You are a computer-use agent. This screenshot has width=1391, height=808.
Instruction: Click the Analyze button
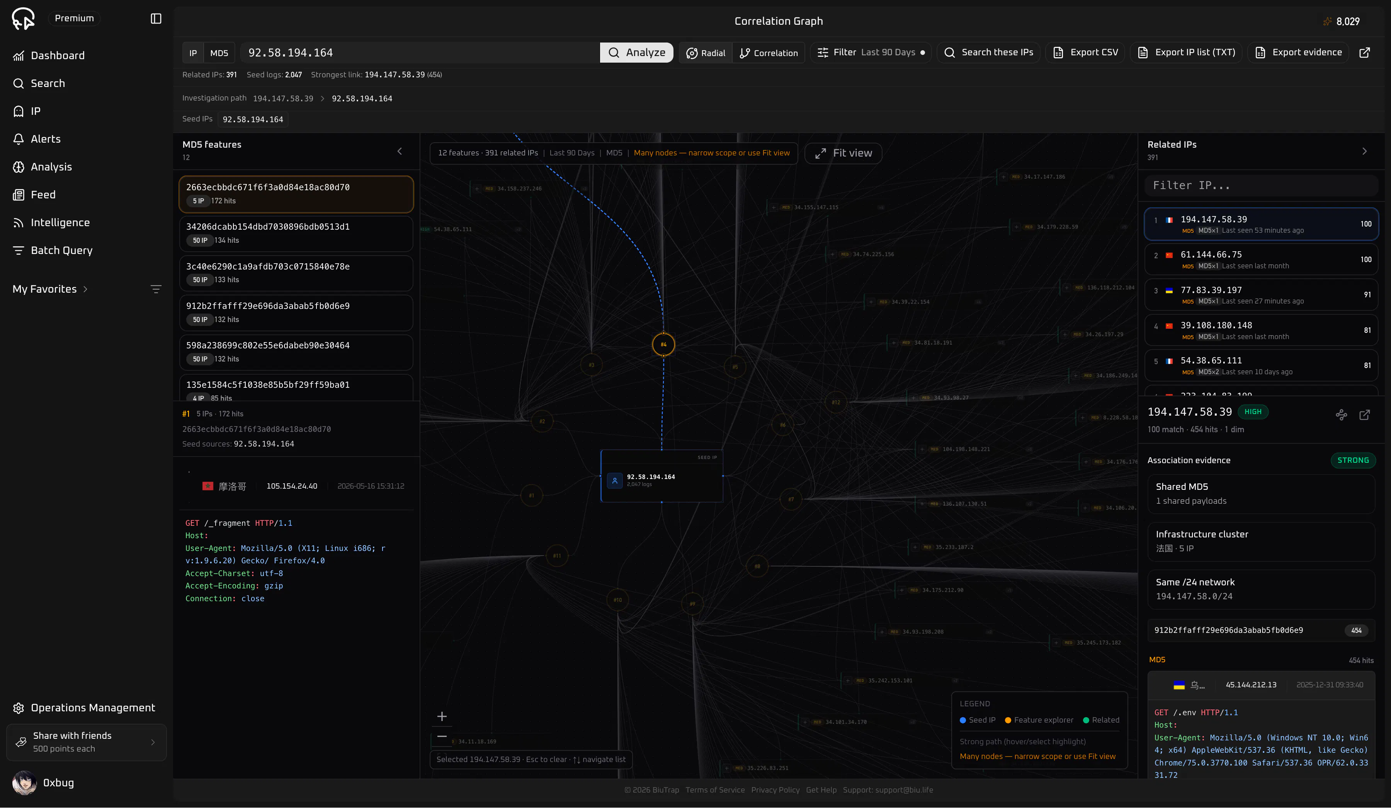(636, 53)
